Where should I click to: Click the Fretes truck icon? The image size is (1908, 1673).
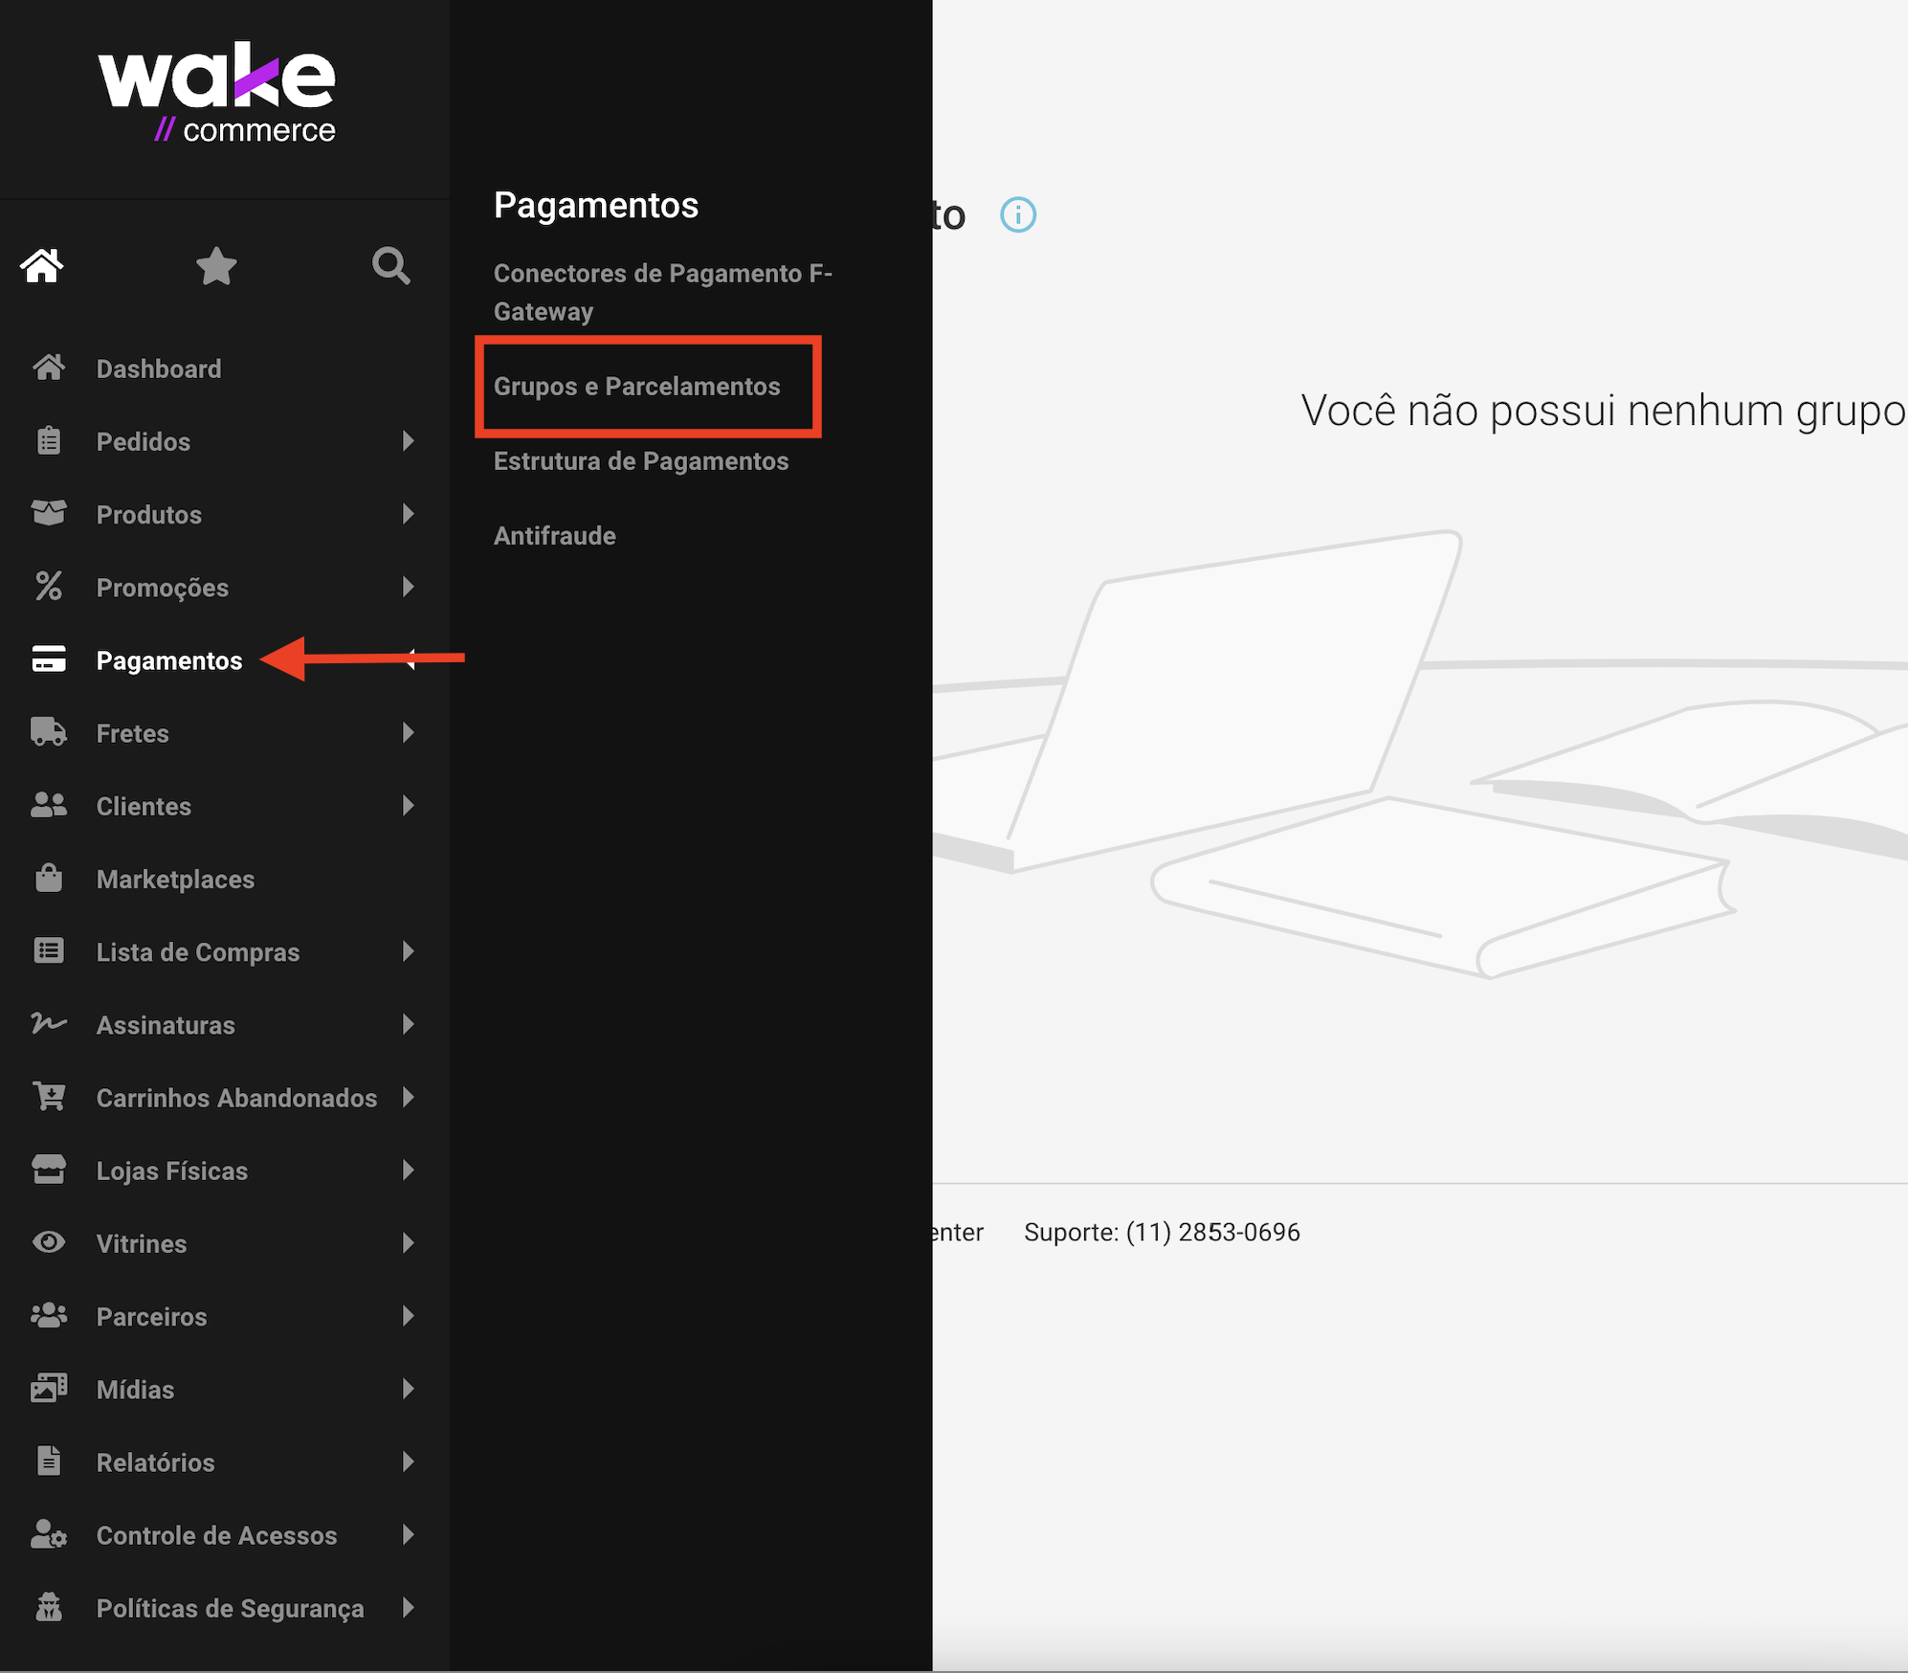tap(49, 732)
